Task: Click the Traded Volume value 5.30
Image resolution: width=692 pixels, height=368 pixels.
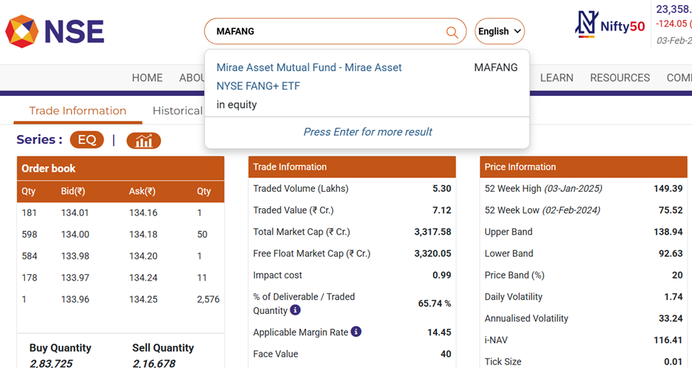Action: click(x=441, y=189)
